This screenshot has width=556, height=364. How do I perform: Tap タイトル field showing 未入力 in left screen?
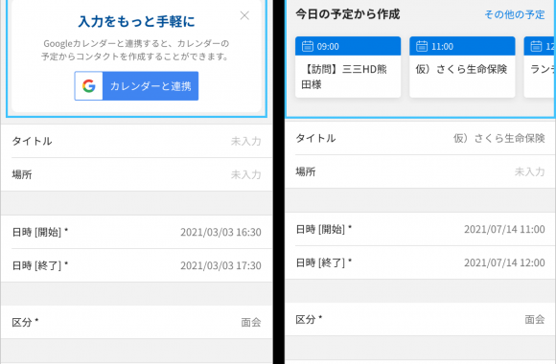pos(136,141)
